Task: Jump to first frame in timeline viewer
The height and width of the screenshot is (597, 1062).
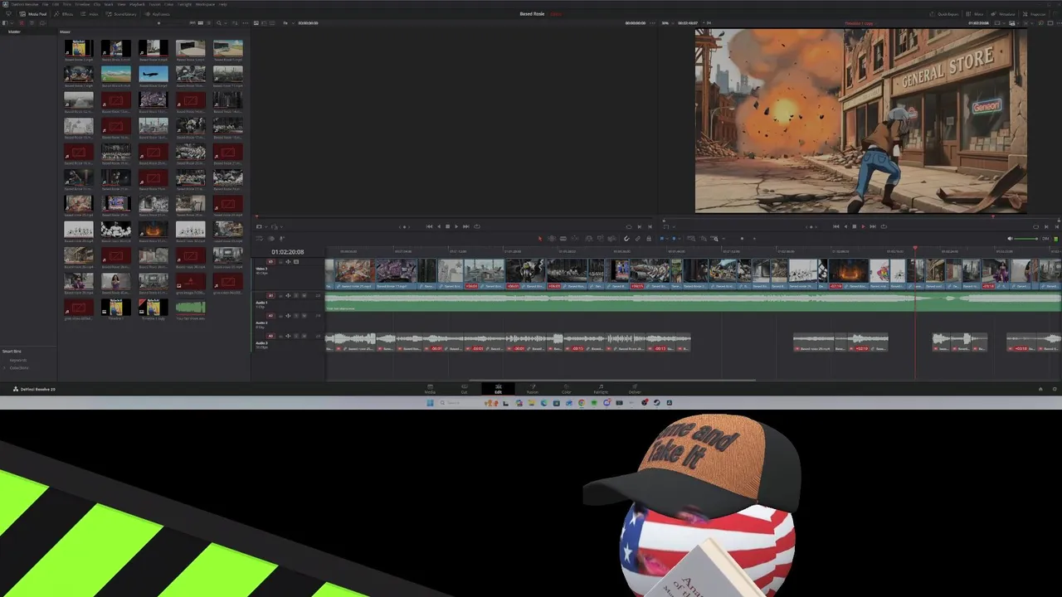Action: click(835, 226)
